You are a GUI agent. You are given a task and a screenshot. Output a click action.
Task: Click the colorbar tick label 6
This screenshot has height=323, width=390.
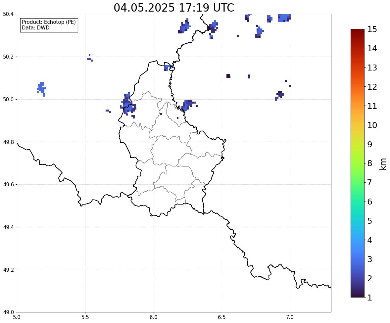point(370,202)
